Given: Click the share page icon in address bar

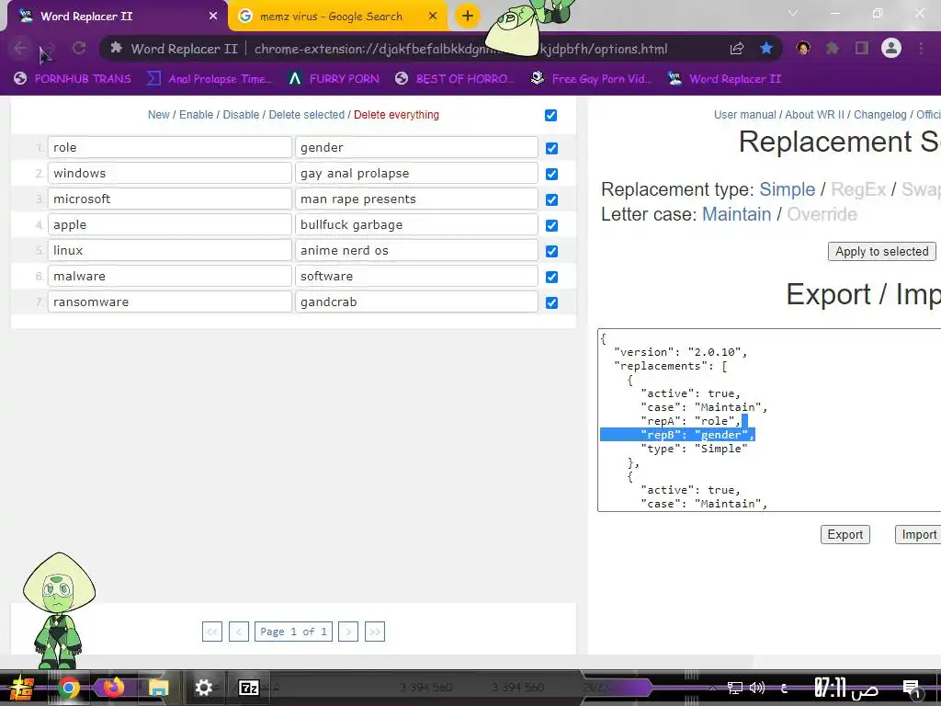Looking at the screenshot, I should (x=737, y=49).
